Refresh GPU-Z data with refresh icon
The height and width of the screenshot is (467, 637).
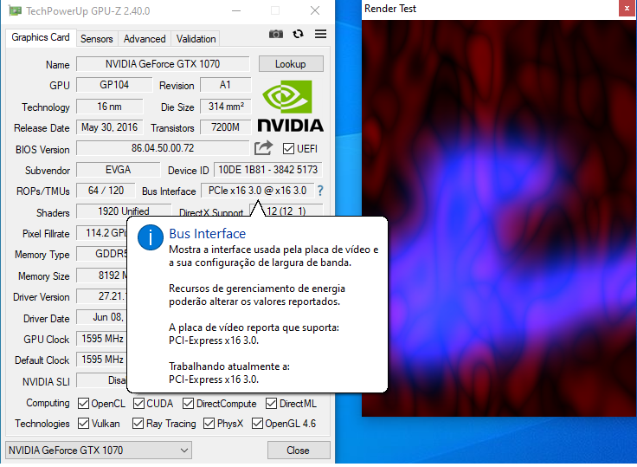pyautogui.click(x=299, y=34)
